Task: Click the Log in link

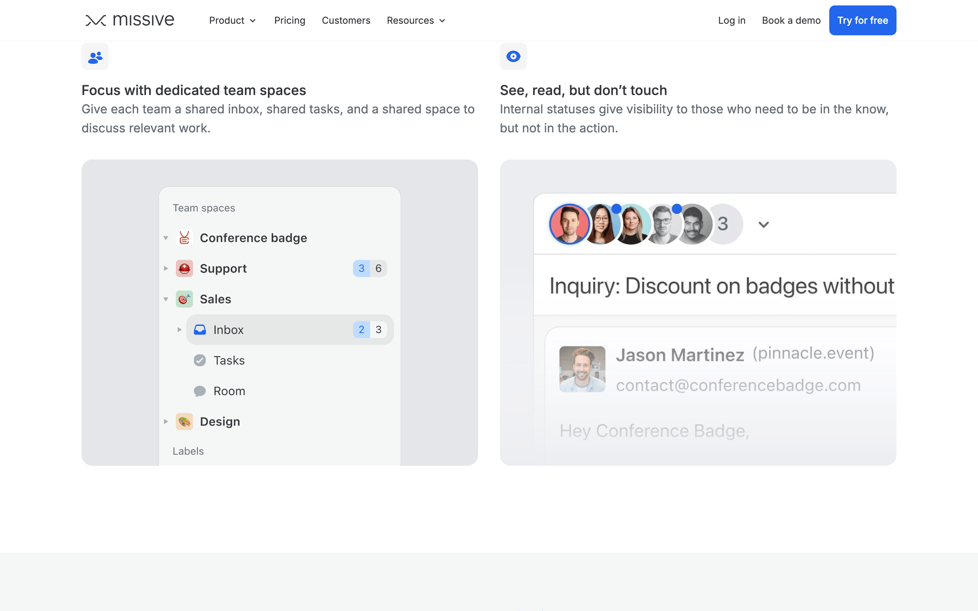Action: pyautogui.click(x=731, y=20)
